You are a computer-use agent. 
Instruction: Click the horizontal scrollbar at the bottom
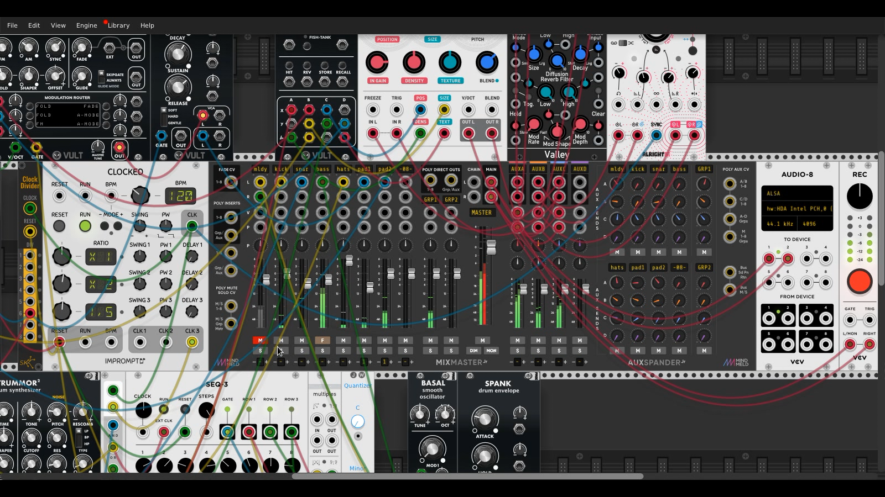point(467,476)
